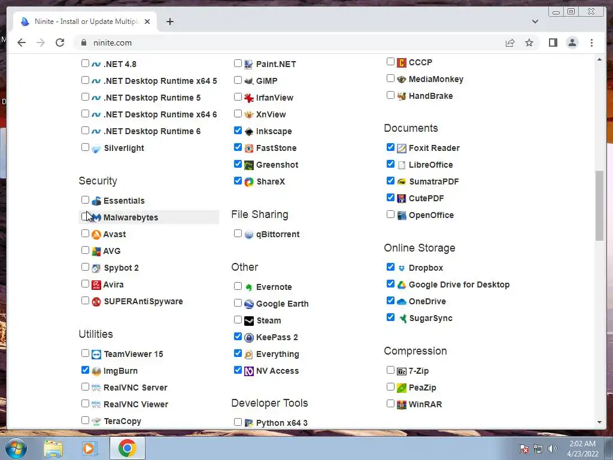613x460 pixels.
Task: Click the SUPERAntiSpyware icon
Action: [96, 302]
